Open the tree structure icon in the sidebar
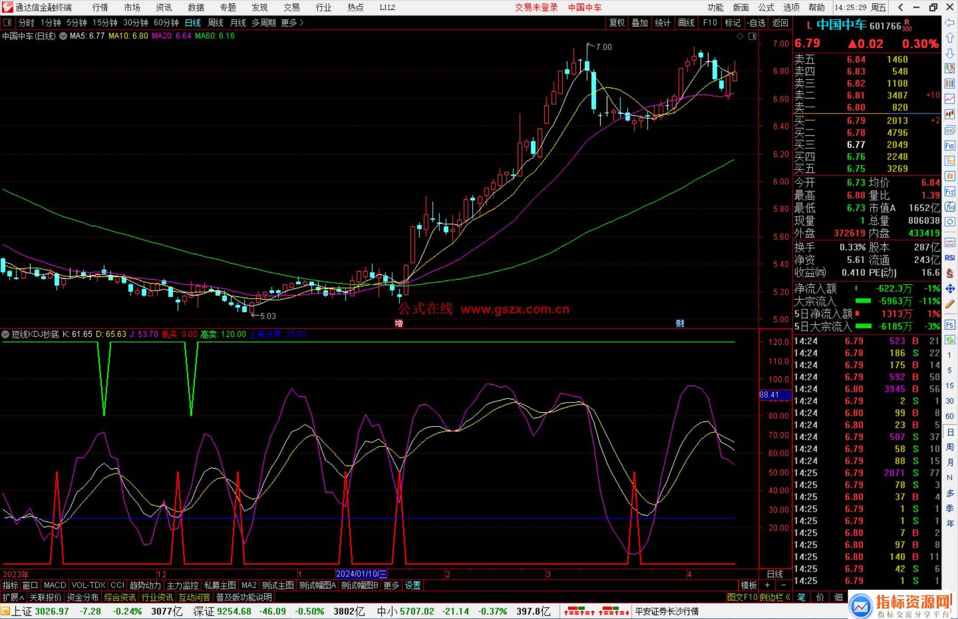Viewport: 958px width, 619px height. 950,161
